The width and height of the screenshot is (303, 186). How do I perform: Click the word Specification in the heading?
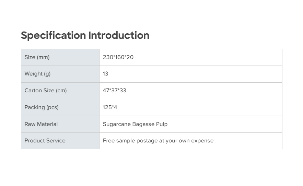53,35
